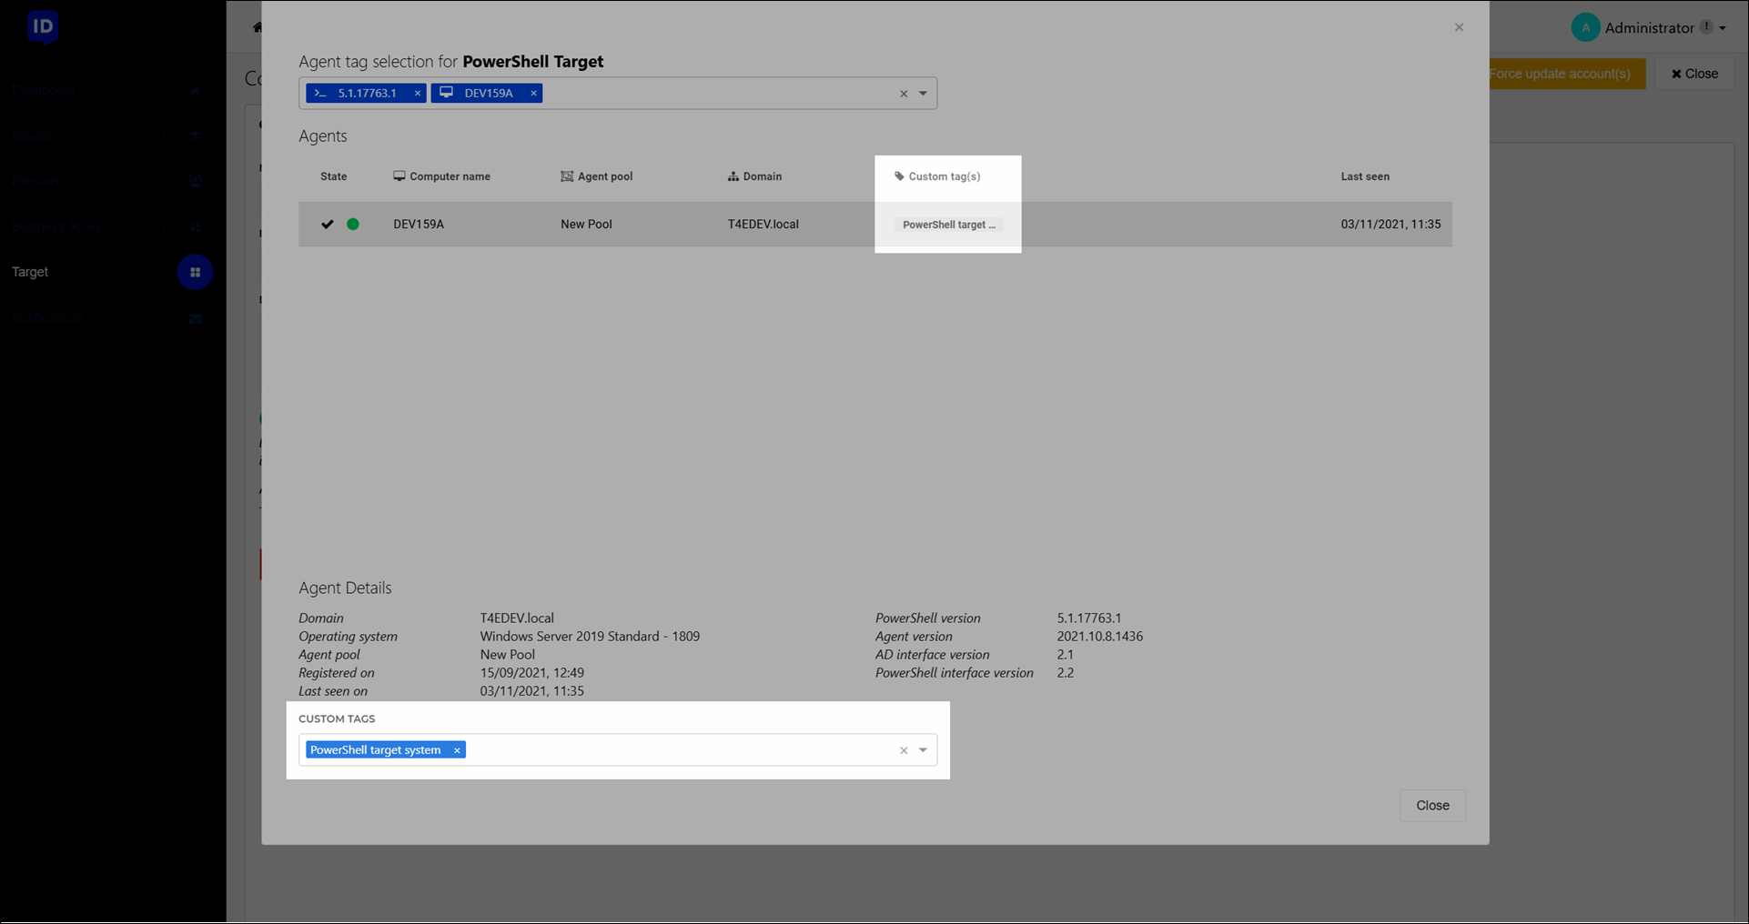Click the Administrator avatar icon
This screenshot has height=924, width=1749.
point(1585,28)
